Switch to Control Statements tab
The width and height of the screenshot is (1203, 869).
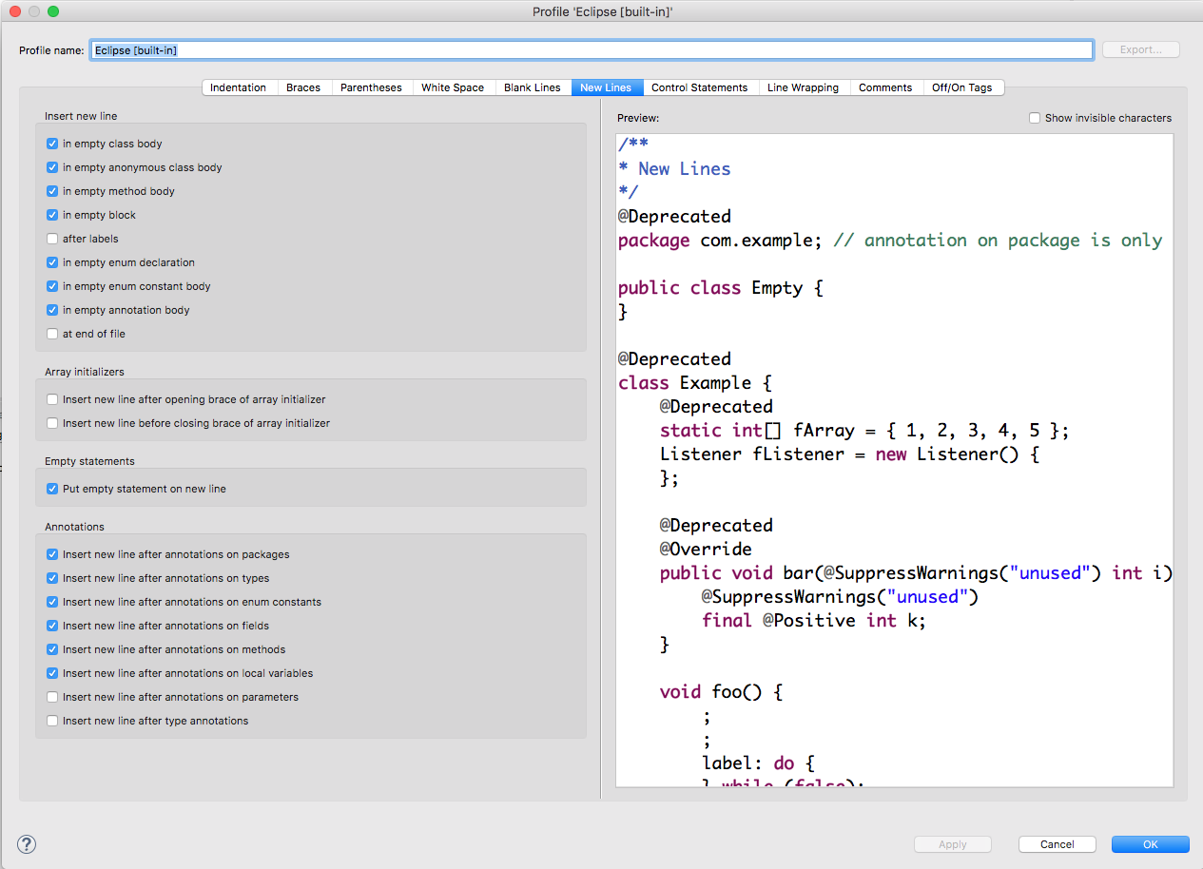click(699, 87)
